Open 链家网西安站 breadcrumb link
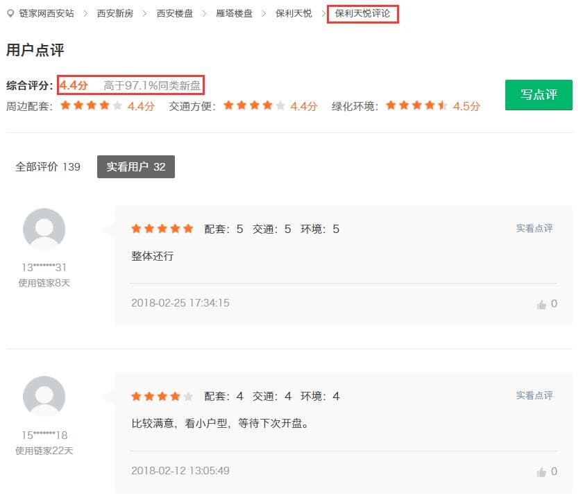 pyautogui.click(x=46, y=13)
